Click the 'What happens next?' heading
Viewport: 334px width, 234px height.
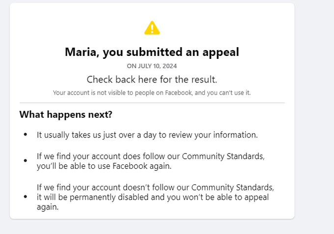66,114
